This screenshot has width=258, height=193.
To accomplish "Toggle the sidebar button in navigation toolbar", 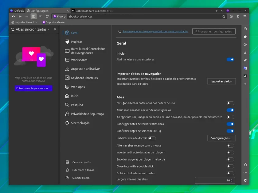I will tap(33, 17).
